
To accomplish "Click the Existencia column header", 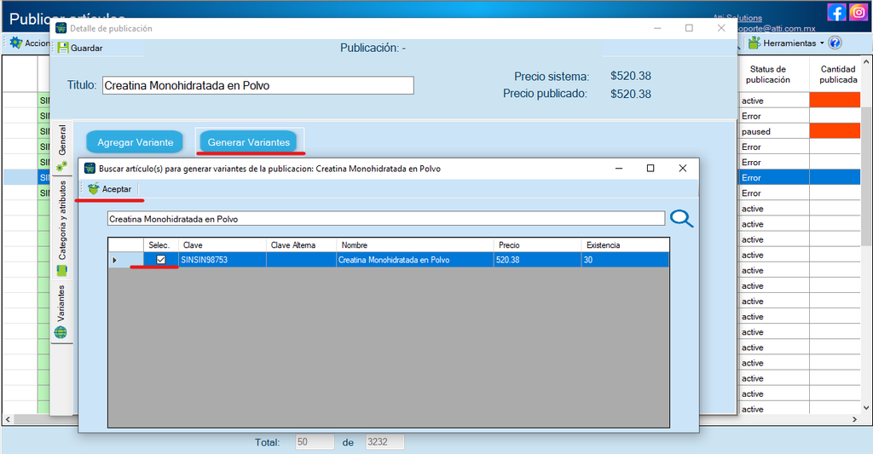I will coord(625,244).
